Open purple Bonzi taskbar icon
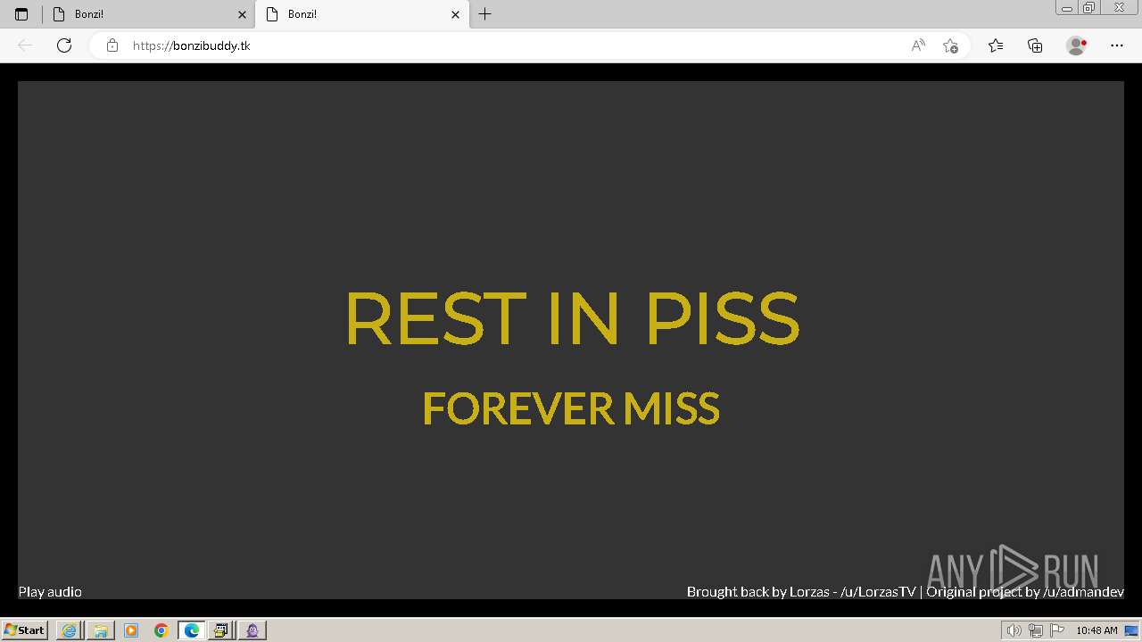This screenshot has height=642, width=1142. tap(252, 630)
